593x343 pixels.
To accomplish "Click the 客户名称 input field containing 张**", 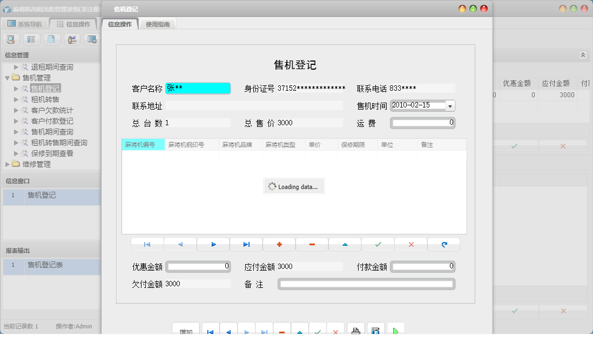I will coord(198,88).
